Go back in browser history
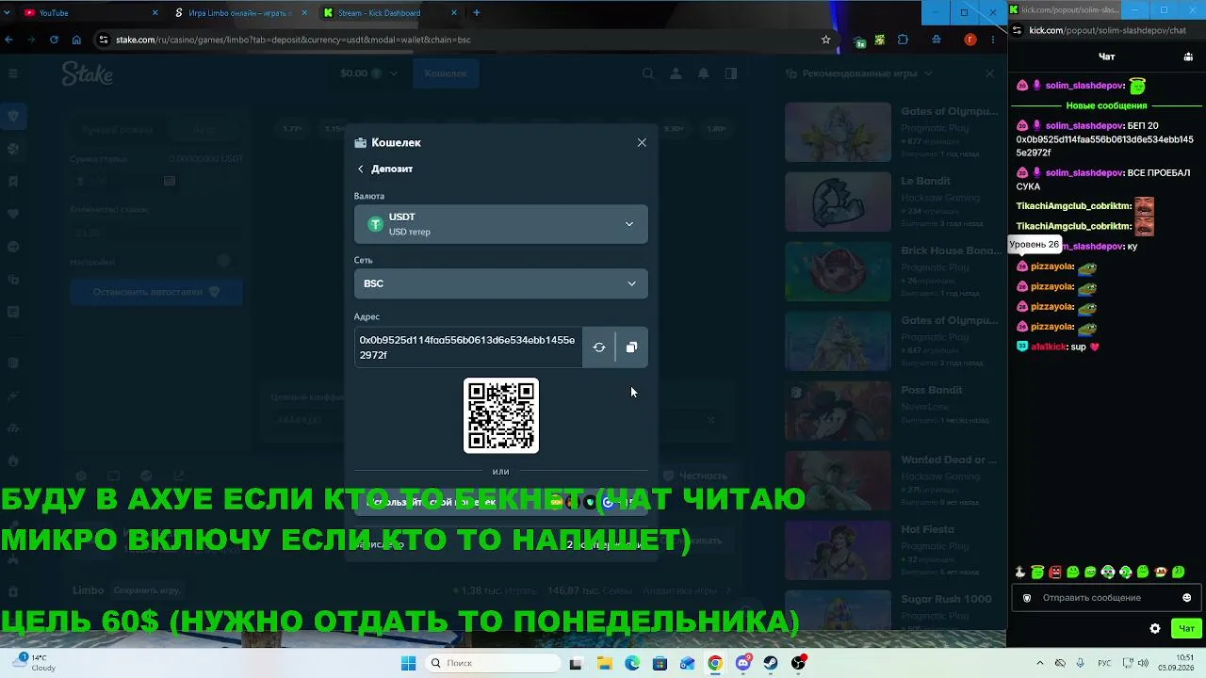Image resolution: width=1206 pixels, height=678 pixels. 9,40
